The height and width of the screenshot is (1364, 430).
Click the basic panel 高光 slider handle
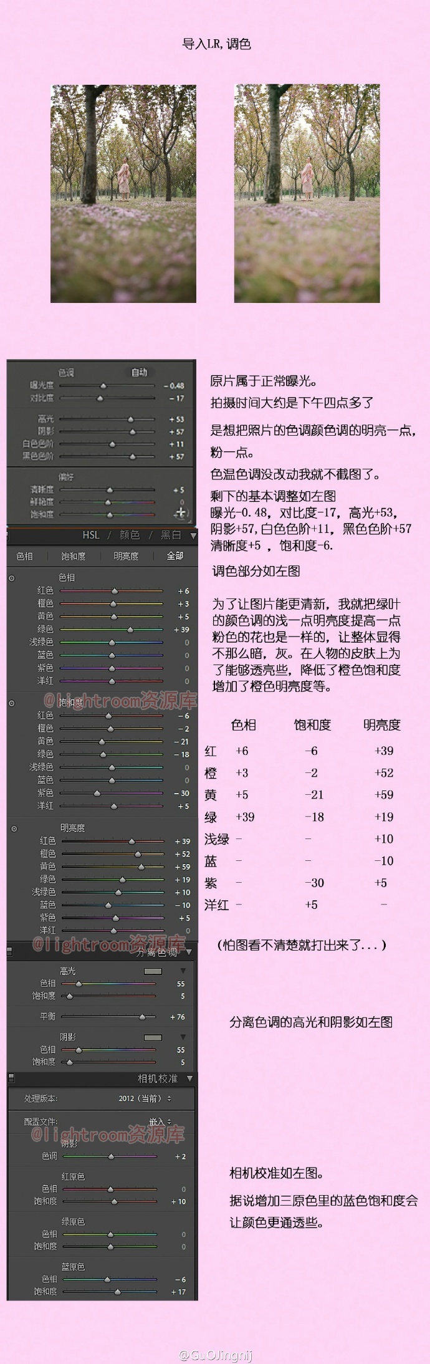click(x=130, y=420)
